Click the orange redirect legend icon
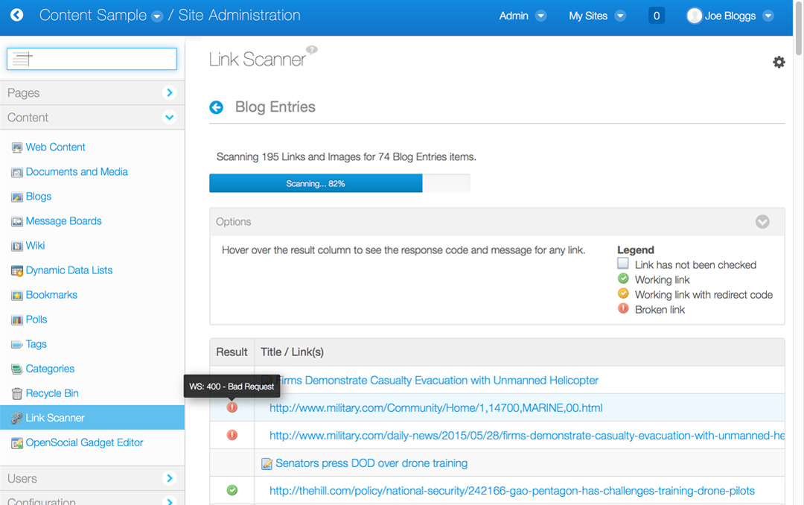 623,293
